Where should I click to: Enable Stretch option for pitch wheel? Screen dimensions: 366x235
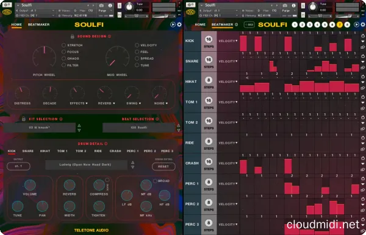(x=63, y=45)
